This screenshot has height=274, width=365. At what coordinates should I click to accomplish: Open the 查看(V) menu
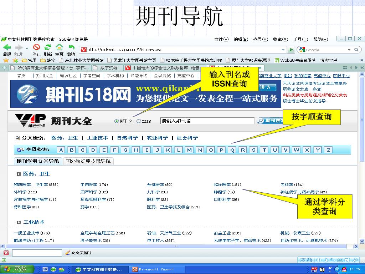261,39
